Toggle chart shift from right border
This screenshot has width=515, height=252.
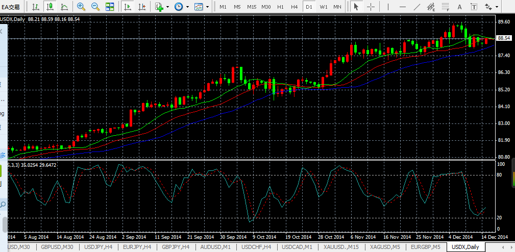[x=142, y=7]
